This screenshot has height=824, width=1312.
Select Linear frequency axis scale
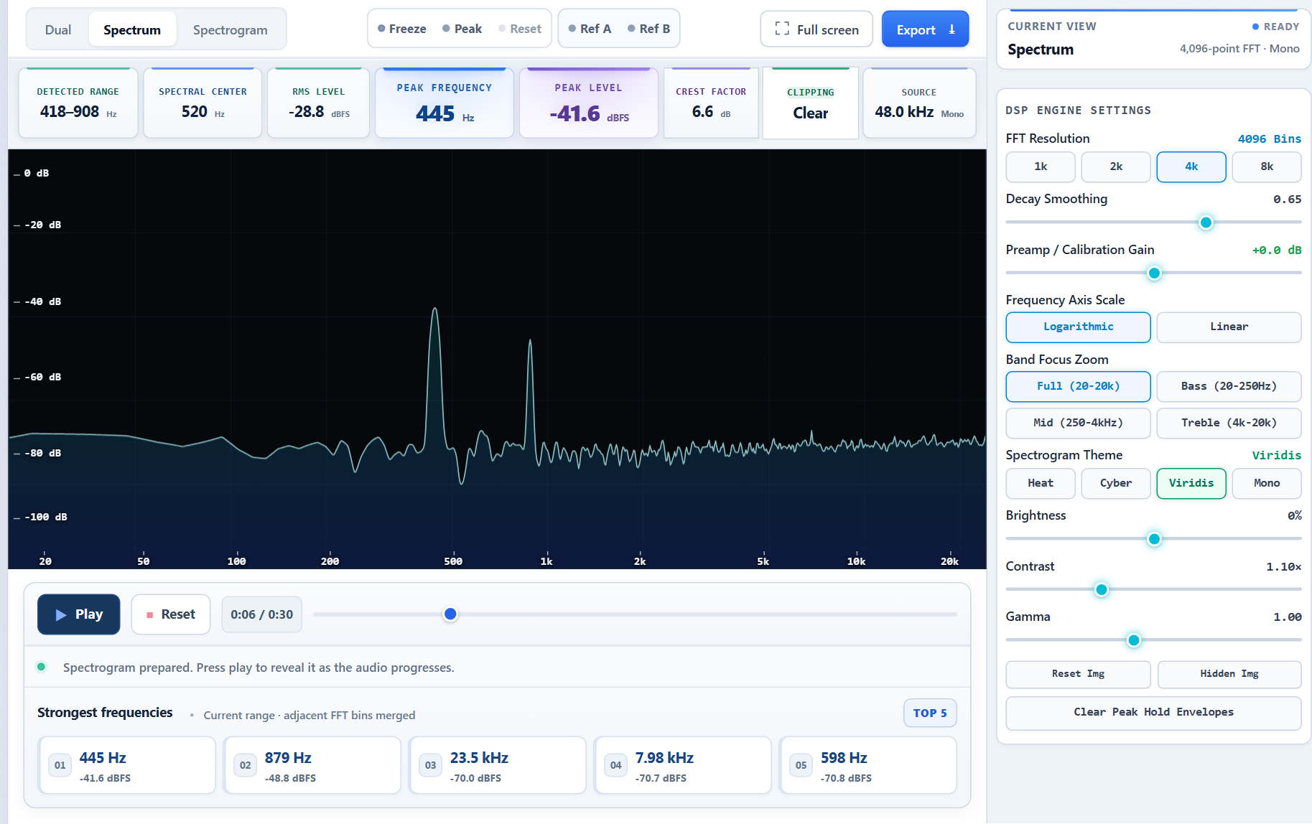[1229, 327]
